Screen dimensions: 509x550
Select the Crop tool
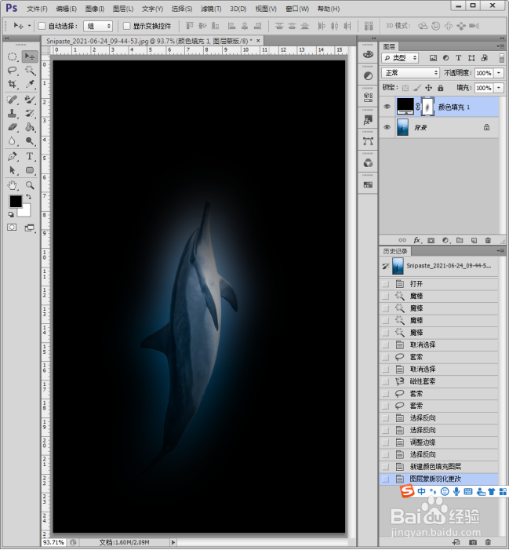pos(13,84)
